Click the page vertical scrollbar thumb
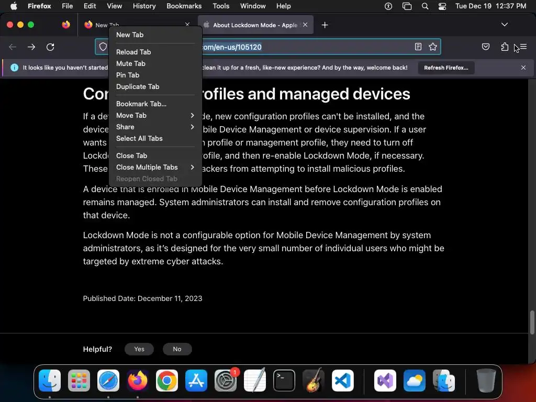 pos(532,322)
